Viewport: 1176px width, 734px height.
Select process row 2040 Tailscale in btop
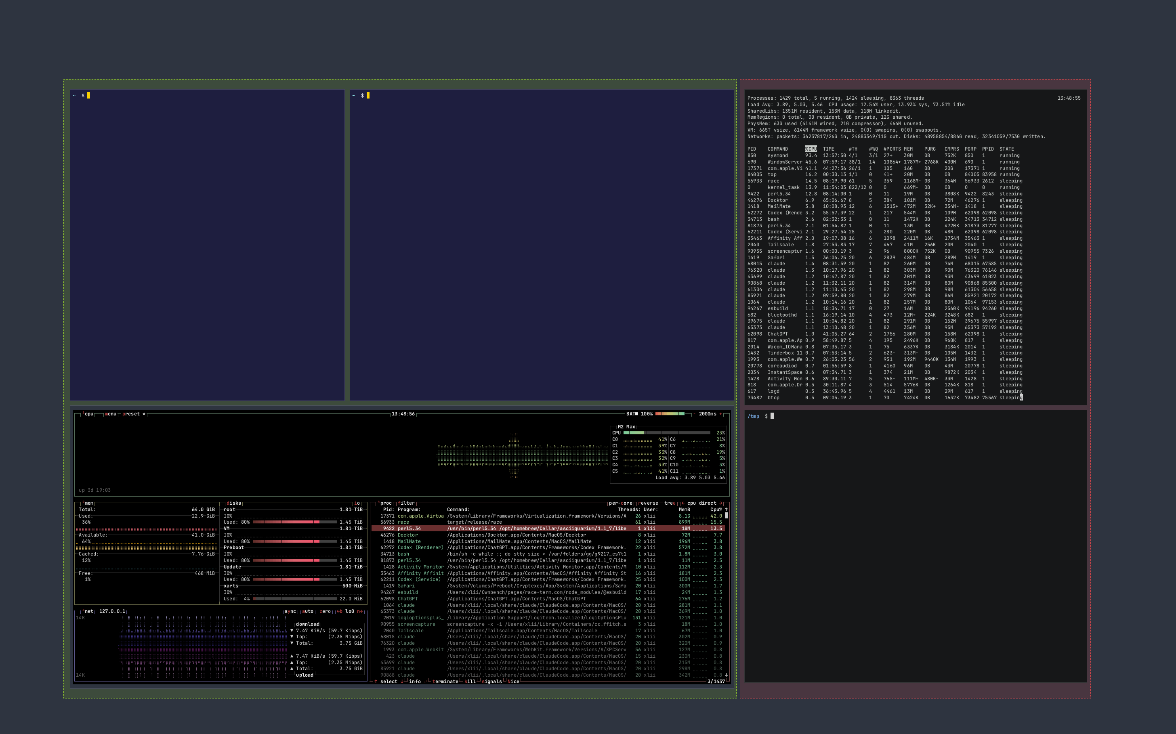point(548,631)
